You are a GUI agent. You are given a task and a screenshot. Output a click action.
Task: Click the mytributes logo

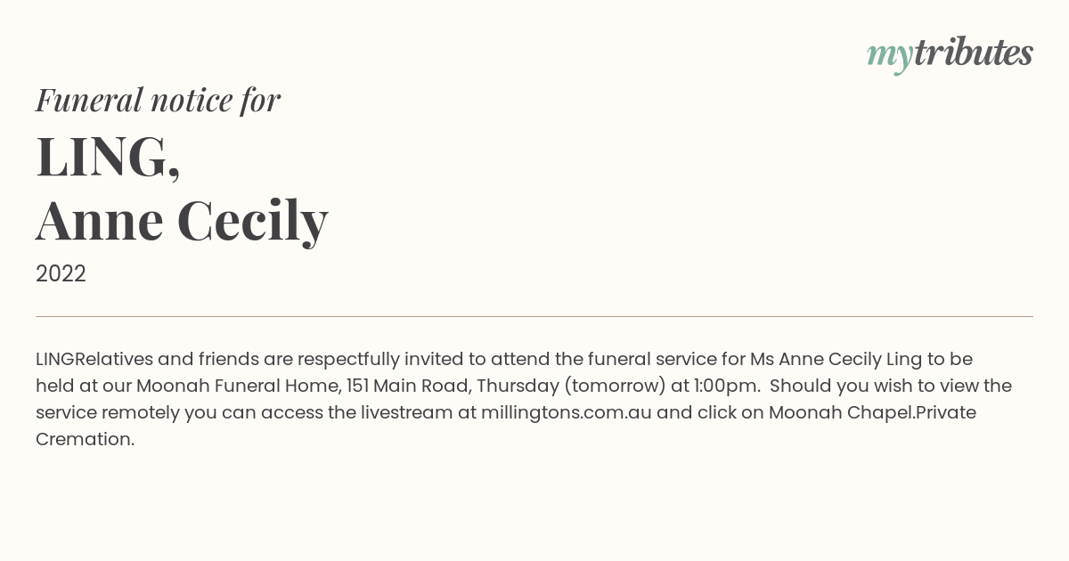pos(950,53)
